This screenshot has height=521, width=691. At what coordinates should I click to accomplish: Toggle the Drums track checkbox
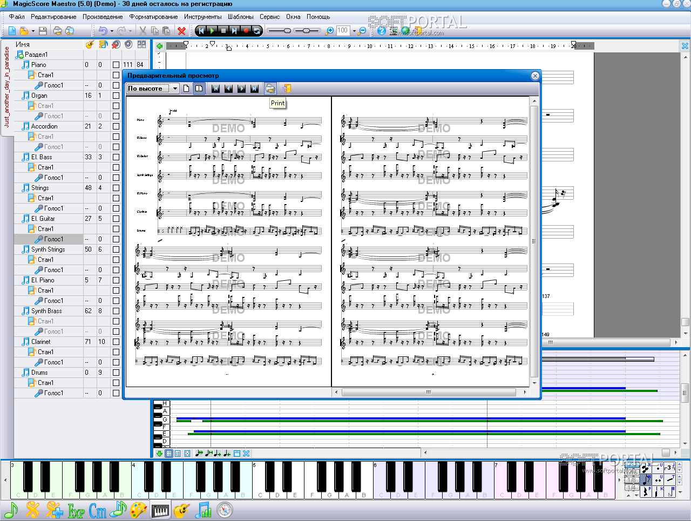coord(116,373)
